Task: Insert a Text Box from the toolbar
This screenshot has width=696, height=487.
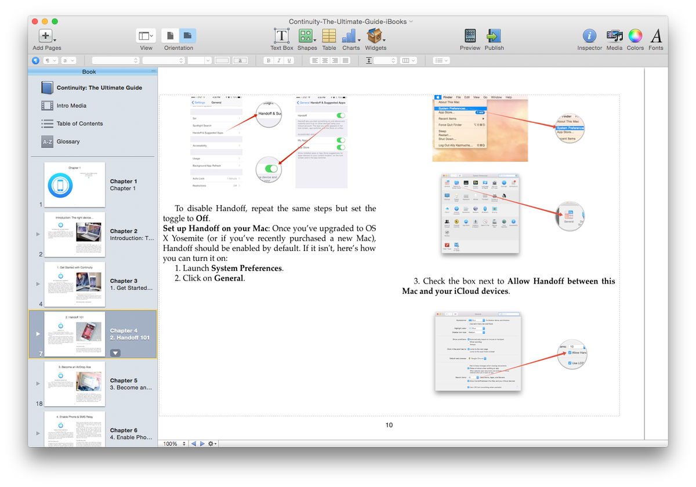Action: pos(281,36)
